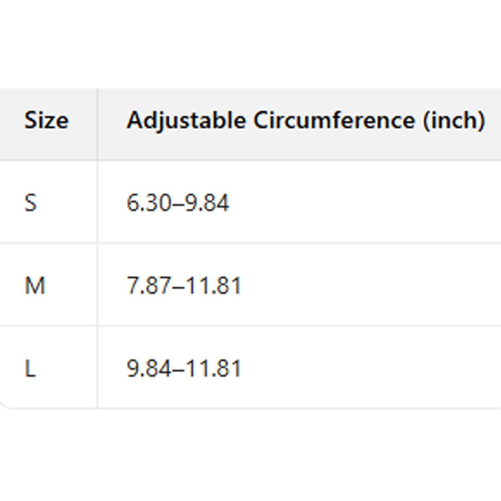The image size is (501, 501).
Task: Select the "Adjustable Circumference (inch)" header
Action: click(x=306, y=121)
